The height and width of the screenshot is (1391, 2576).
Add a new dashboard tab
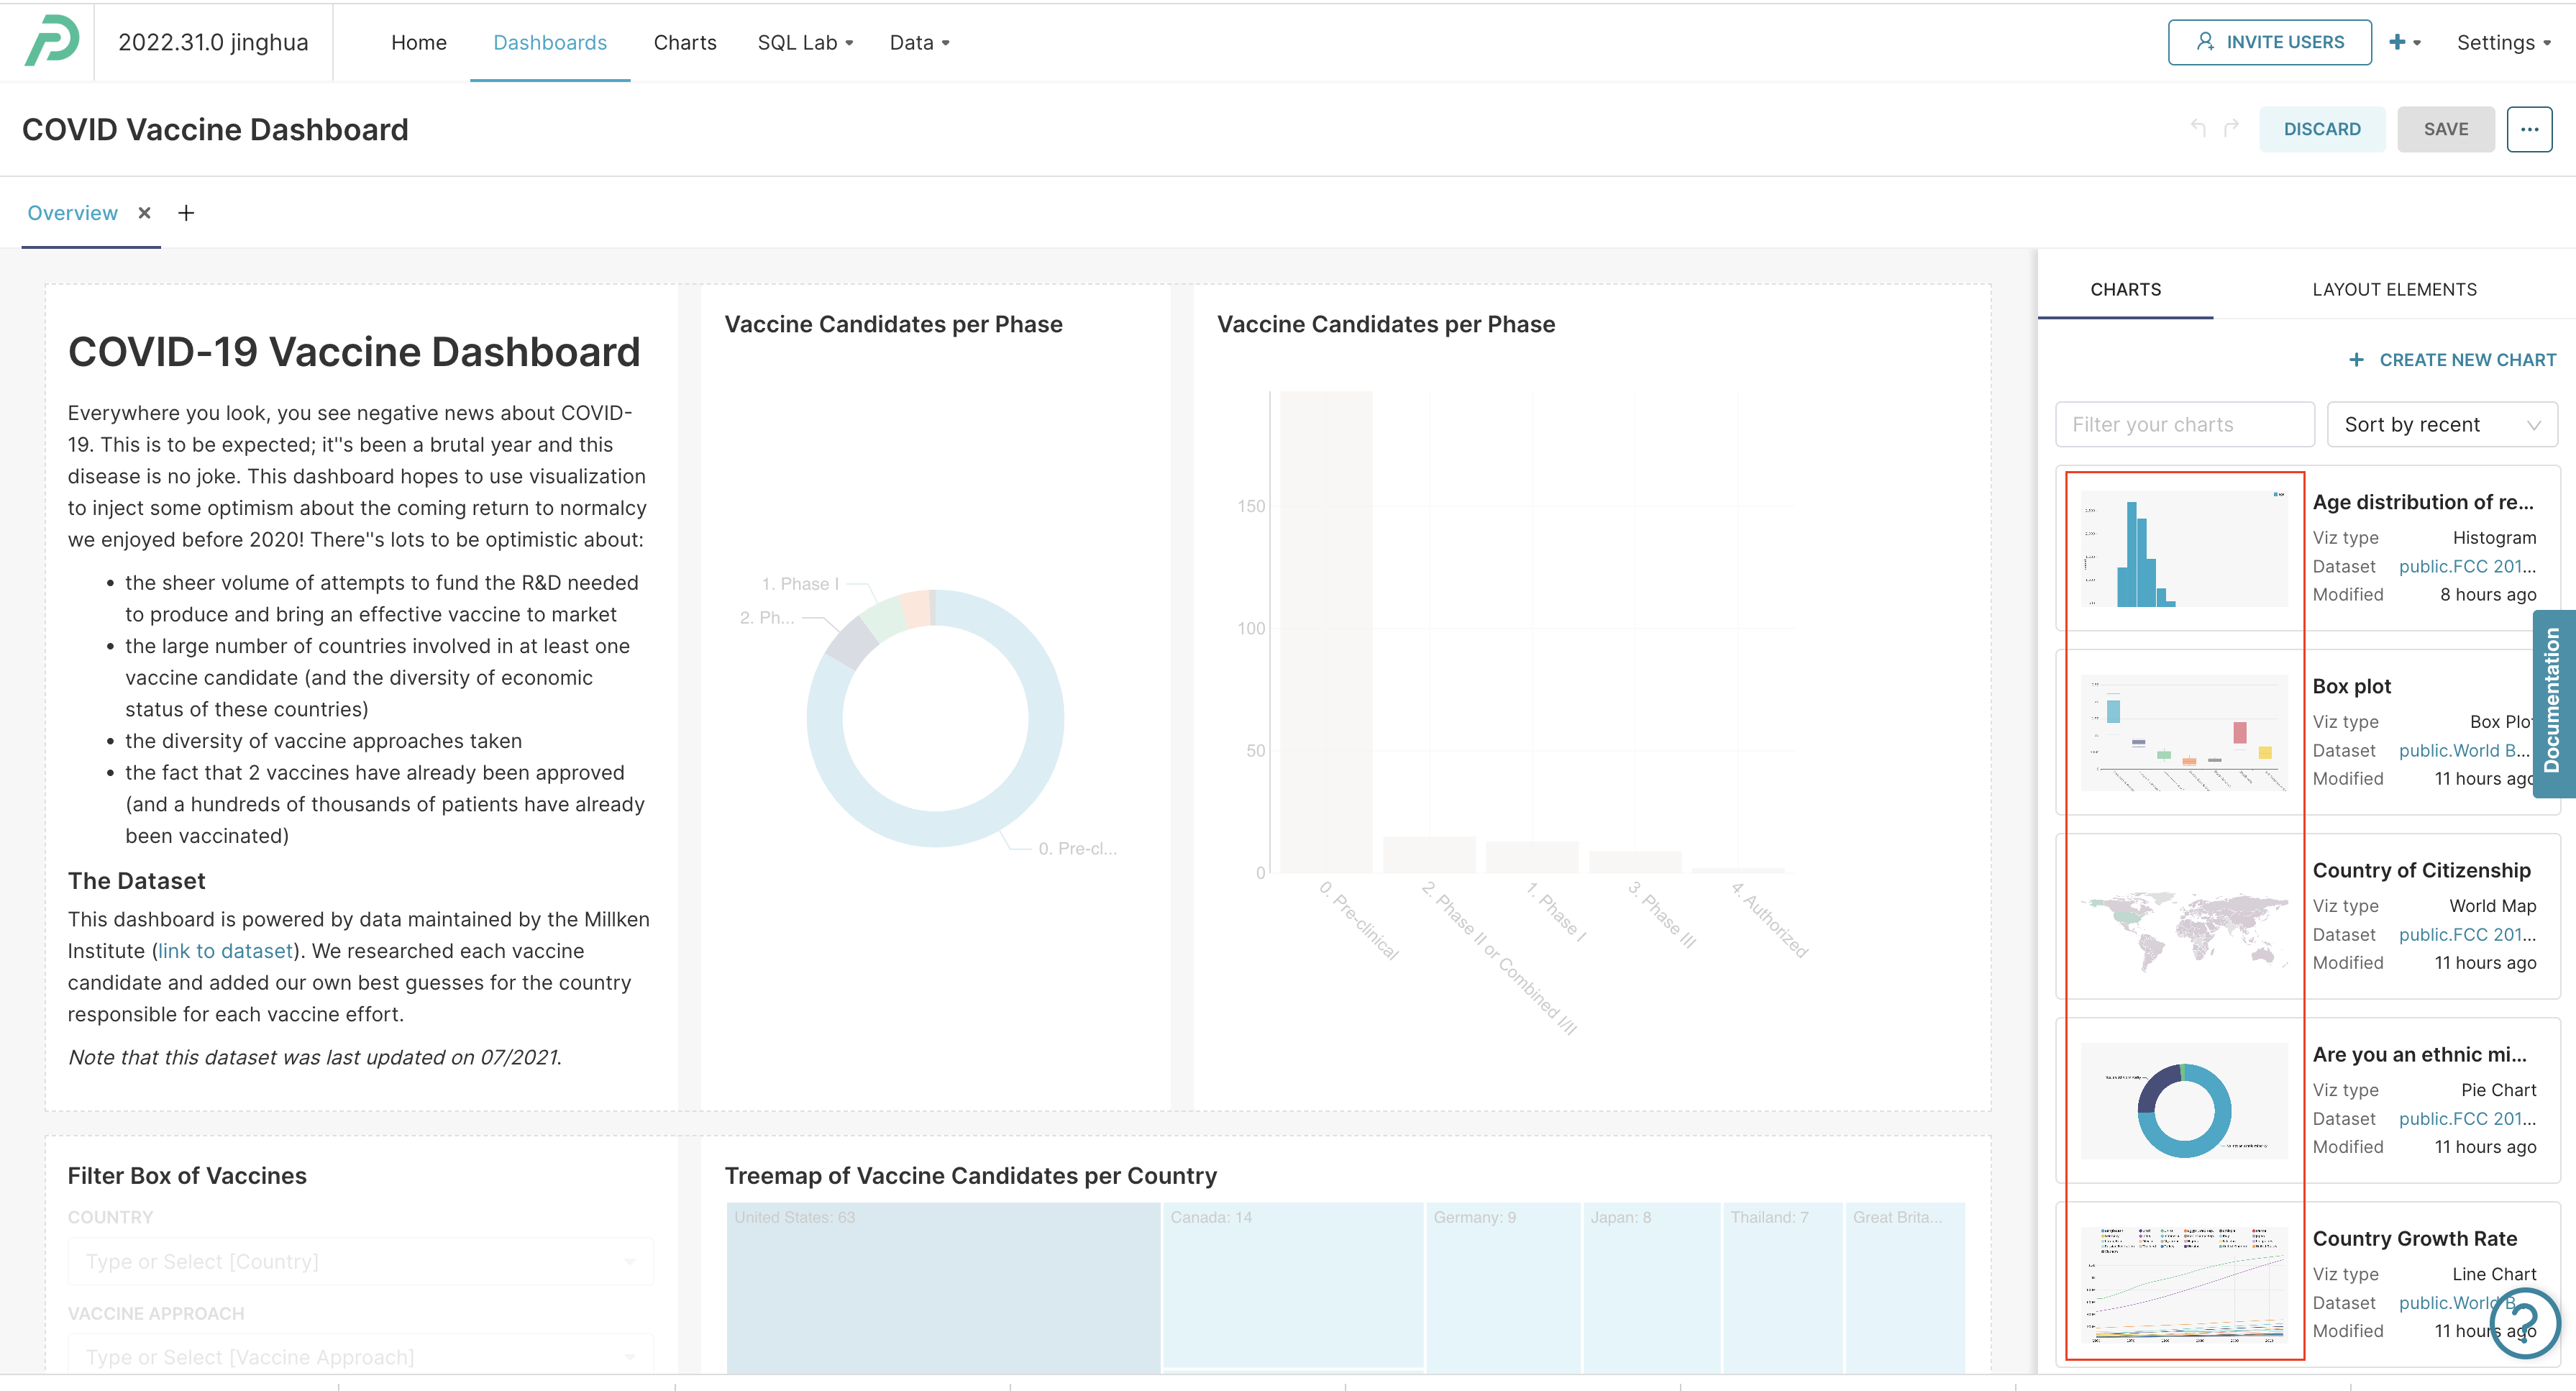click(x=186, y=213)
